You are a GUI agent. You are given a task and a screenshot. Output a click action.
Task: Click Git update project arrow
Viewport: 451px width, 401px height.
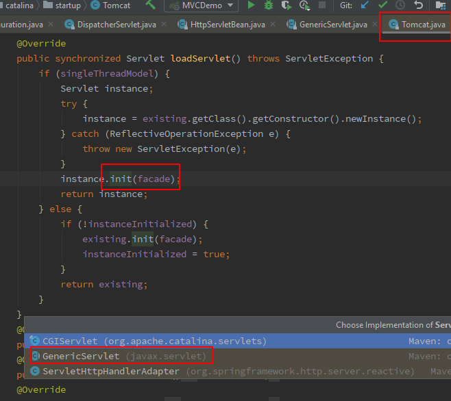[x=365, y=5]
